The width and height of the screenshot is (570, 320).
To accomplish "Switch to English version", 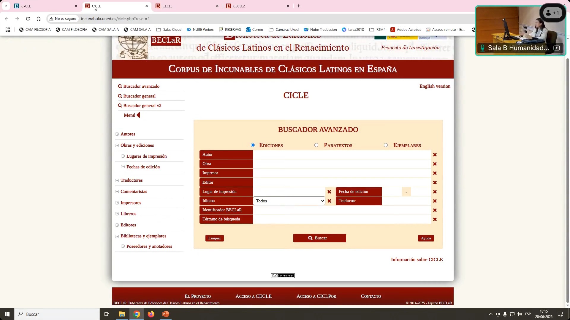I will click(435, 87).
